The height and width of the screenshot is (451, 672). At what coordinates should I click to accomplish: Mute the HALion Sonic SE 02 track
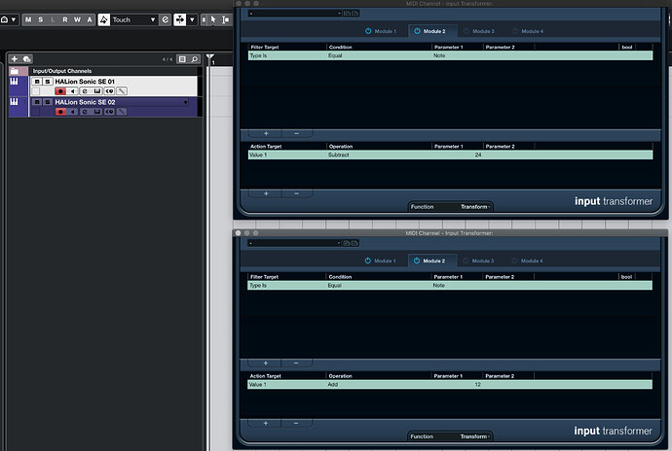tap(37, 102)
